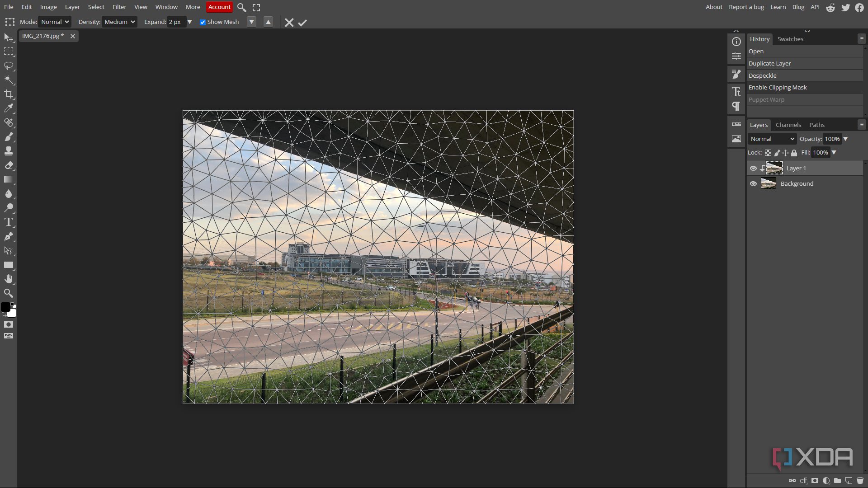The width and height of the screenshot is (868, 488).
Task: Select the Rectangle Select tool
Action: [x=9, y=52]
